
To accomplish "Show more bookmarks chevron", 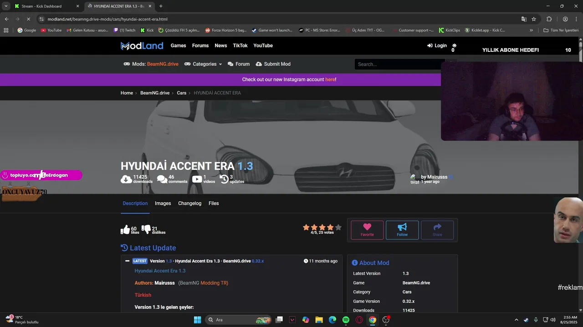I will pos(531,30).
